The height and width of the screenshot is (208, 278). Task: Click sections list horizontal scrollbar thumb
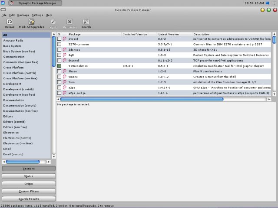23,162
